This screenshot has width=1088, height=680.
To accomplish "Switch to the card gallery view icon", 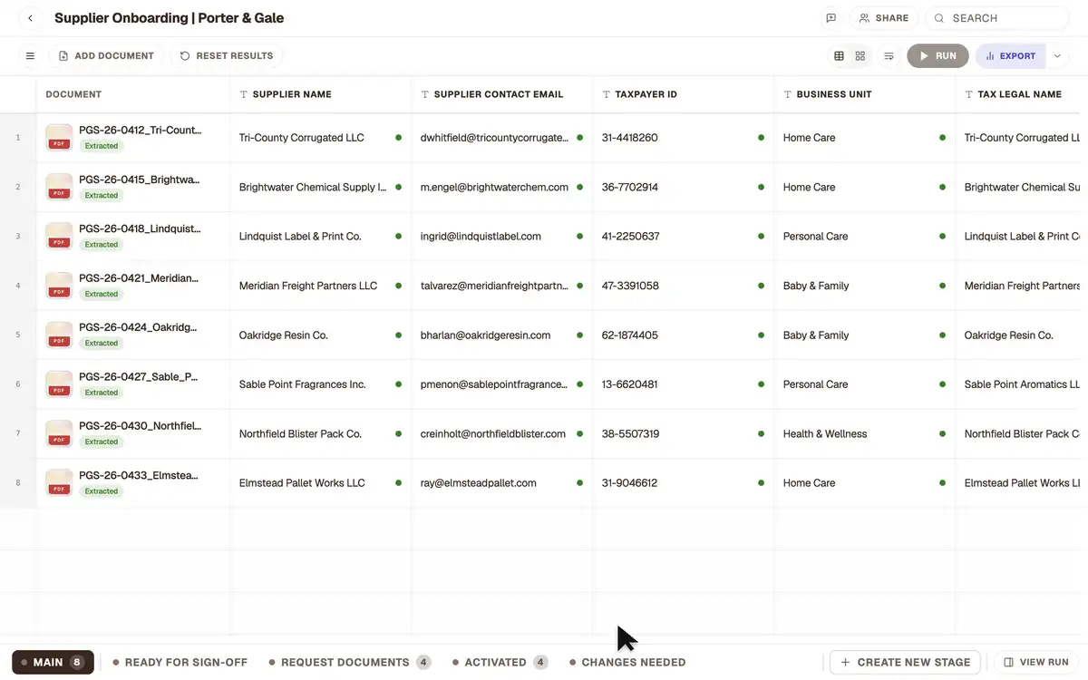I will click(860, 56).
